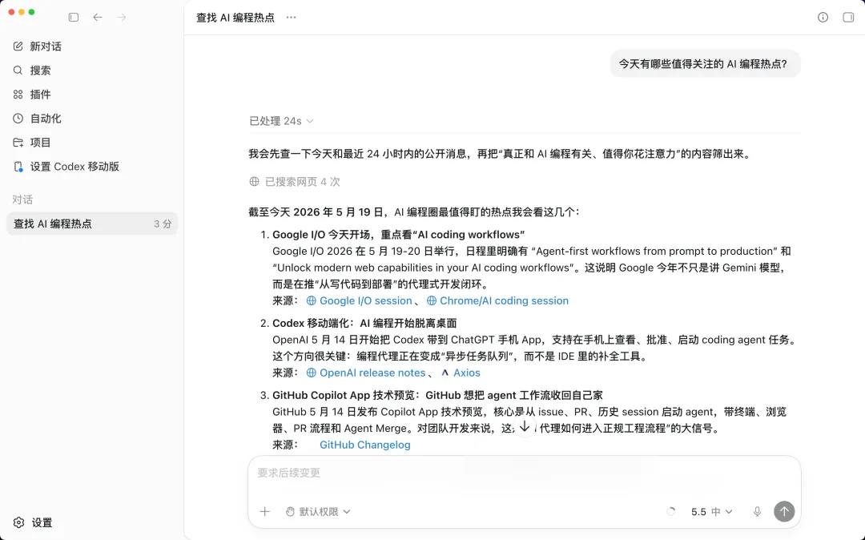The width and height of the screenshot is (865, 540).
Task: Expand the 已处理 24s details
Action: (281, 121)
